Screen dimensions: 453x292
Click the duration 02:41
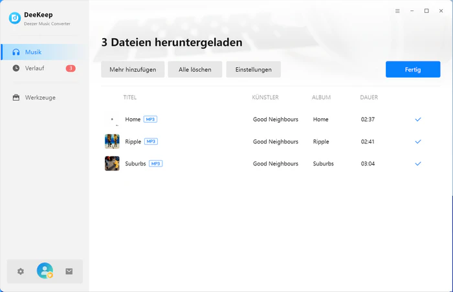[x=368, y=141]
